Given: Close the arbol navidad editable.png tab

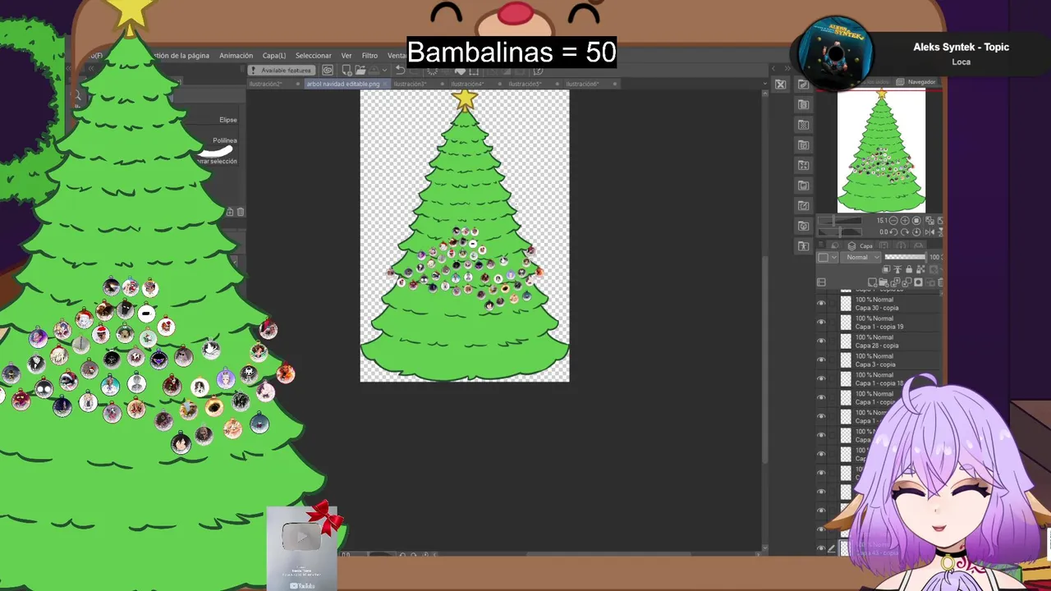Looking at the screenshot, I should [386, 84].
